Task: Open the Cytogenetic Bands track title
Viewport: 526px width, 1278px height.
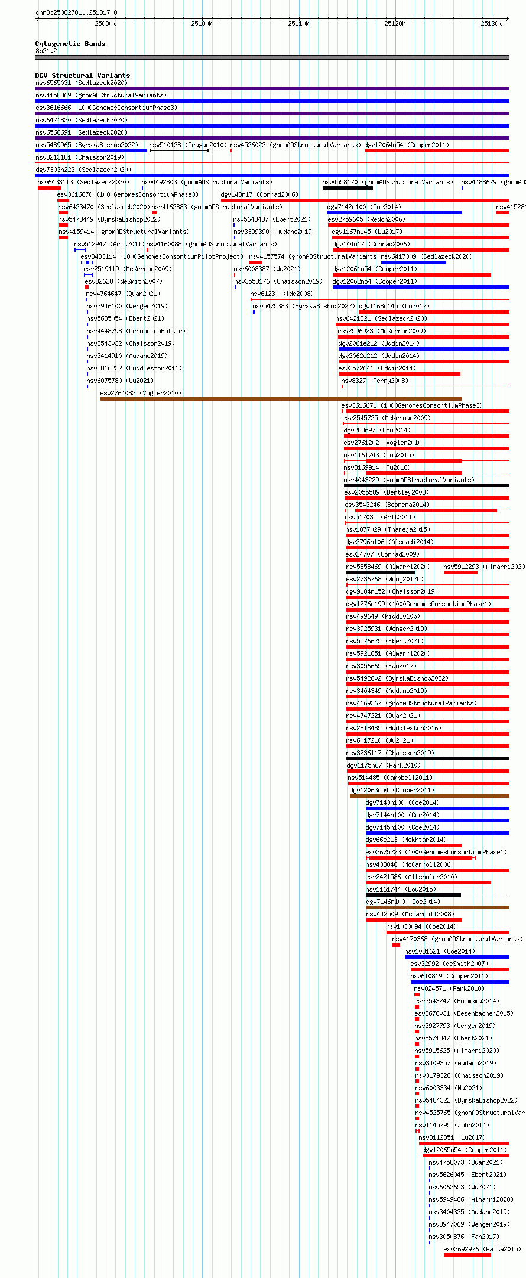Action: [70, 44]
